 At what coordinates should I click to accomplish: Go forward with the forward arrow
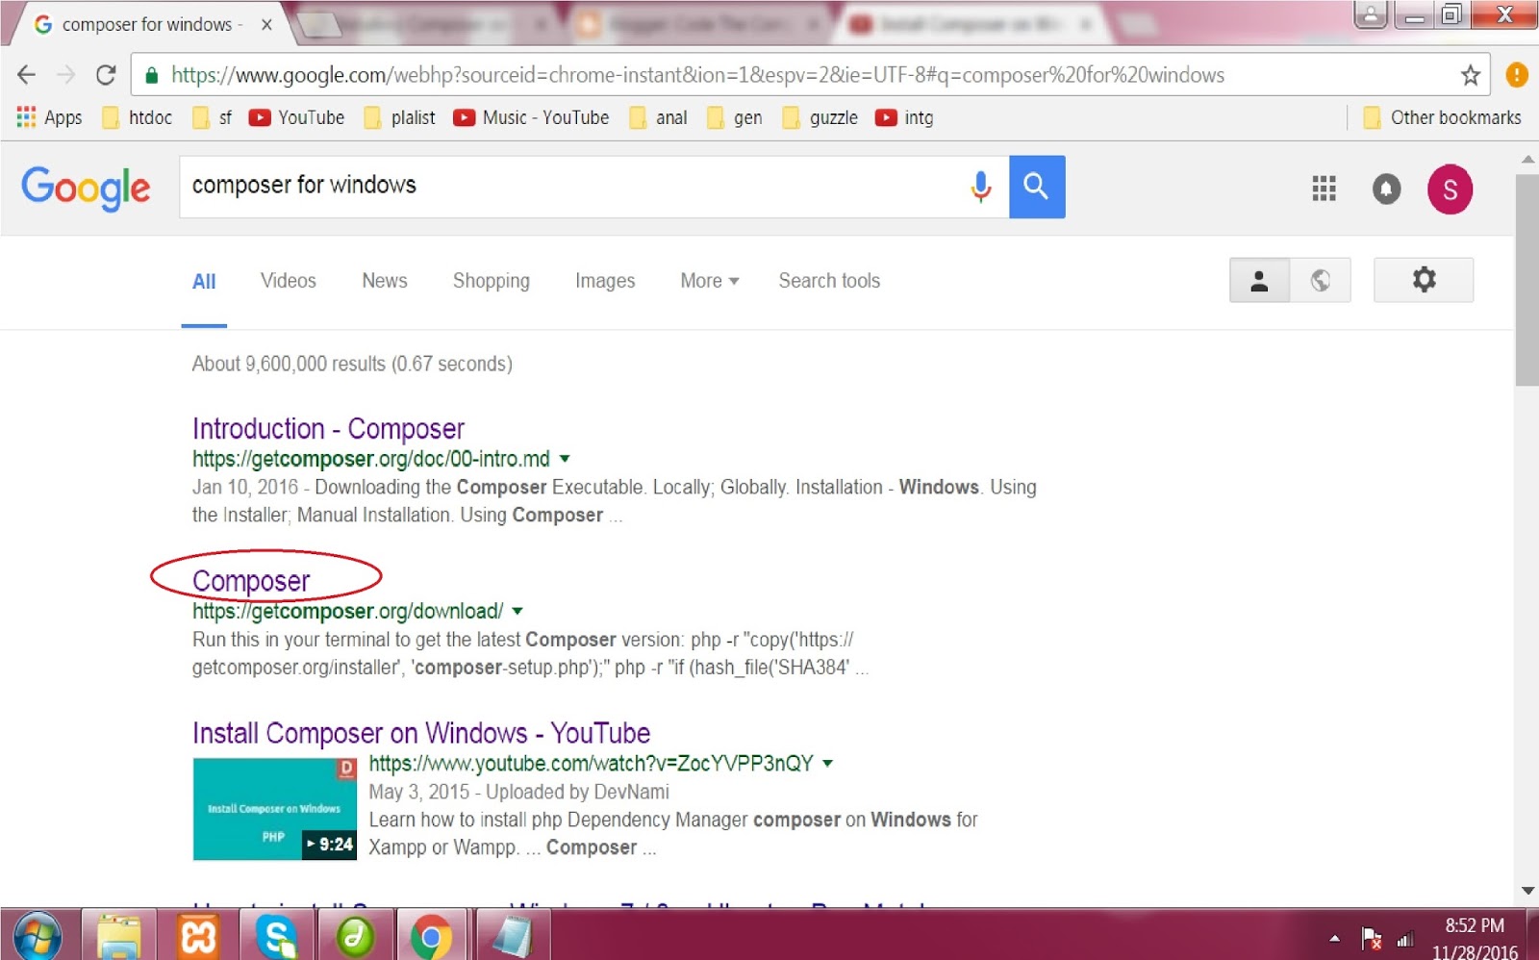coord(65,75)
